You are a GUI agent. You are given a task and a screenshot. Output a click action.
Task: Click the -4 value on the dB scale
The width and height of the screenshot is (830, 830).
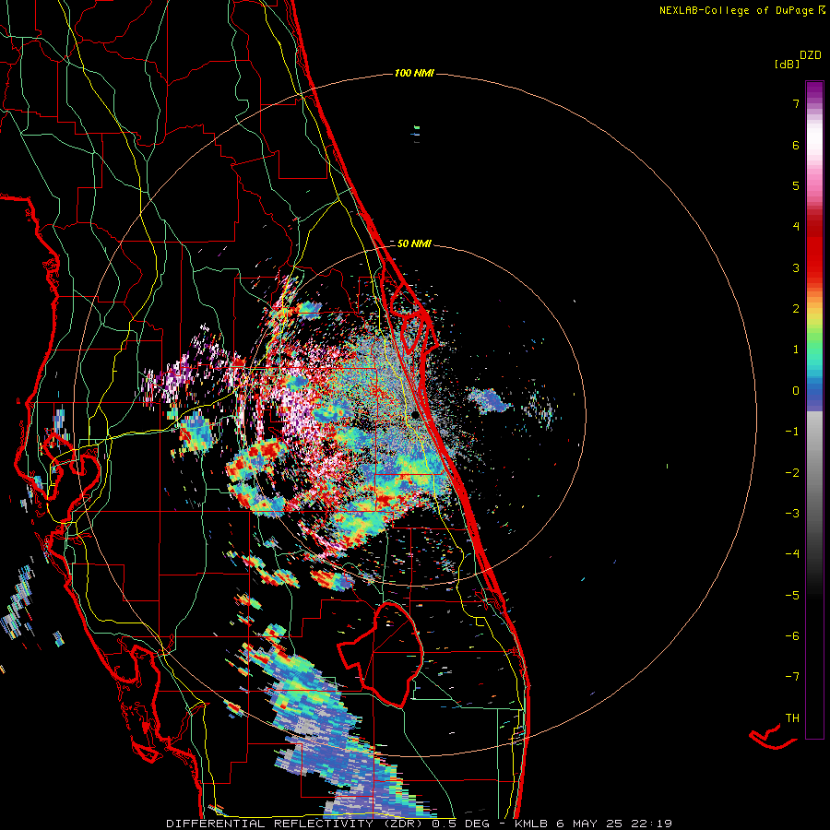coord(792,554)
